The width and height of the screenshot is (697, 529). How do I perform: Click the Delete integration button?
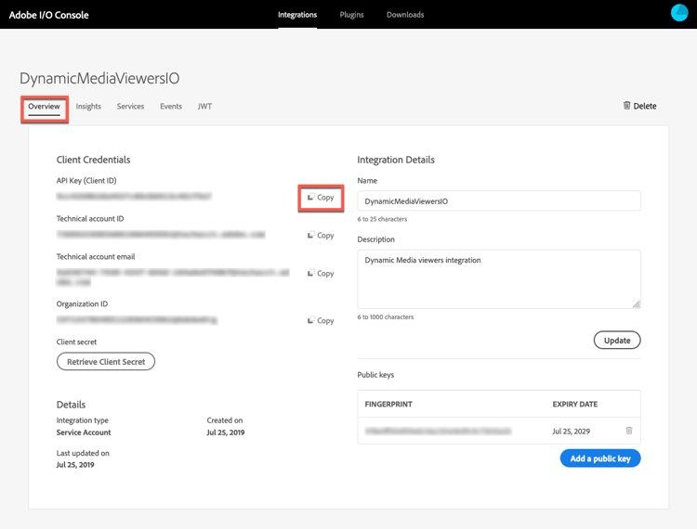(x=639, y=106)
